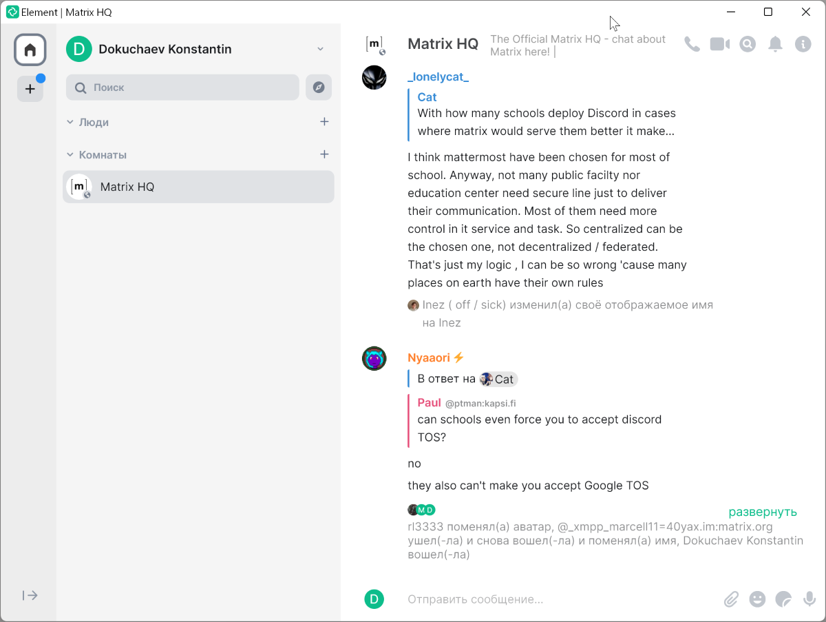The width and height of the screenshot is (826, 622).
Task: Click Paul in quoted message
Action: [429, 403]
